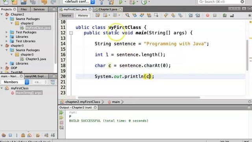Click the Build Project hammer icon
The height and width of the screenshot is (142, 252).
click(102, 2)
